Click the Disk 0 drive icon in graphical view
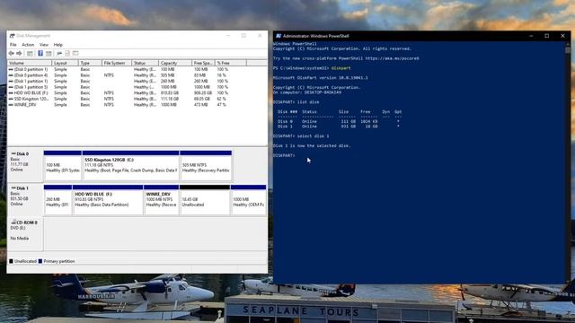 13,153
